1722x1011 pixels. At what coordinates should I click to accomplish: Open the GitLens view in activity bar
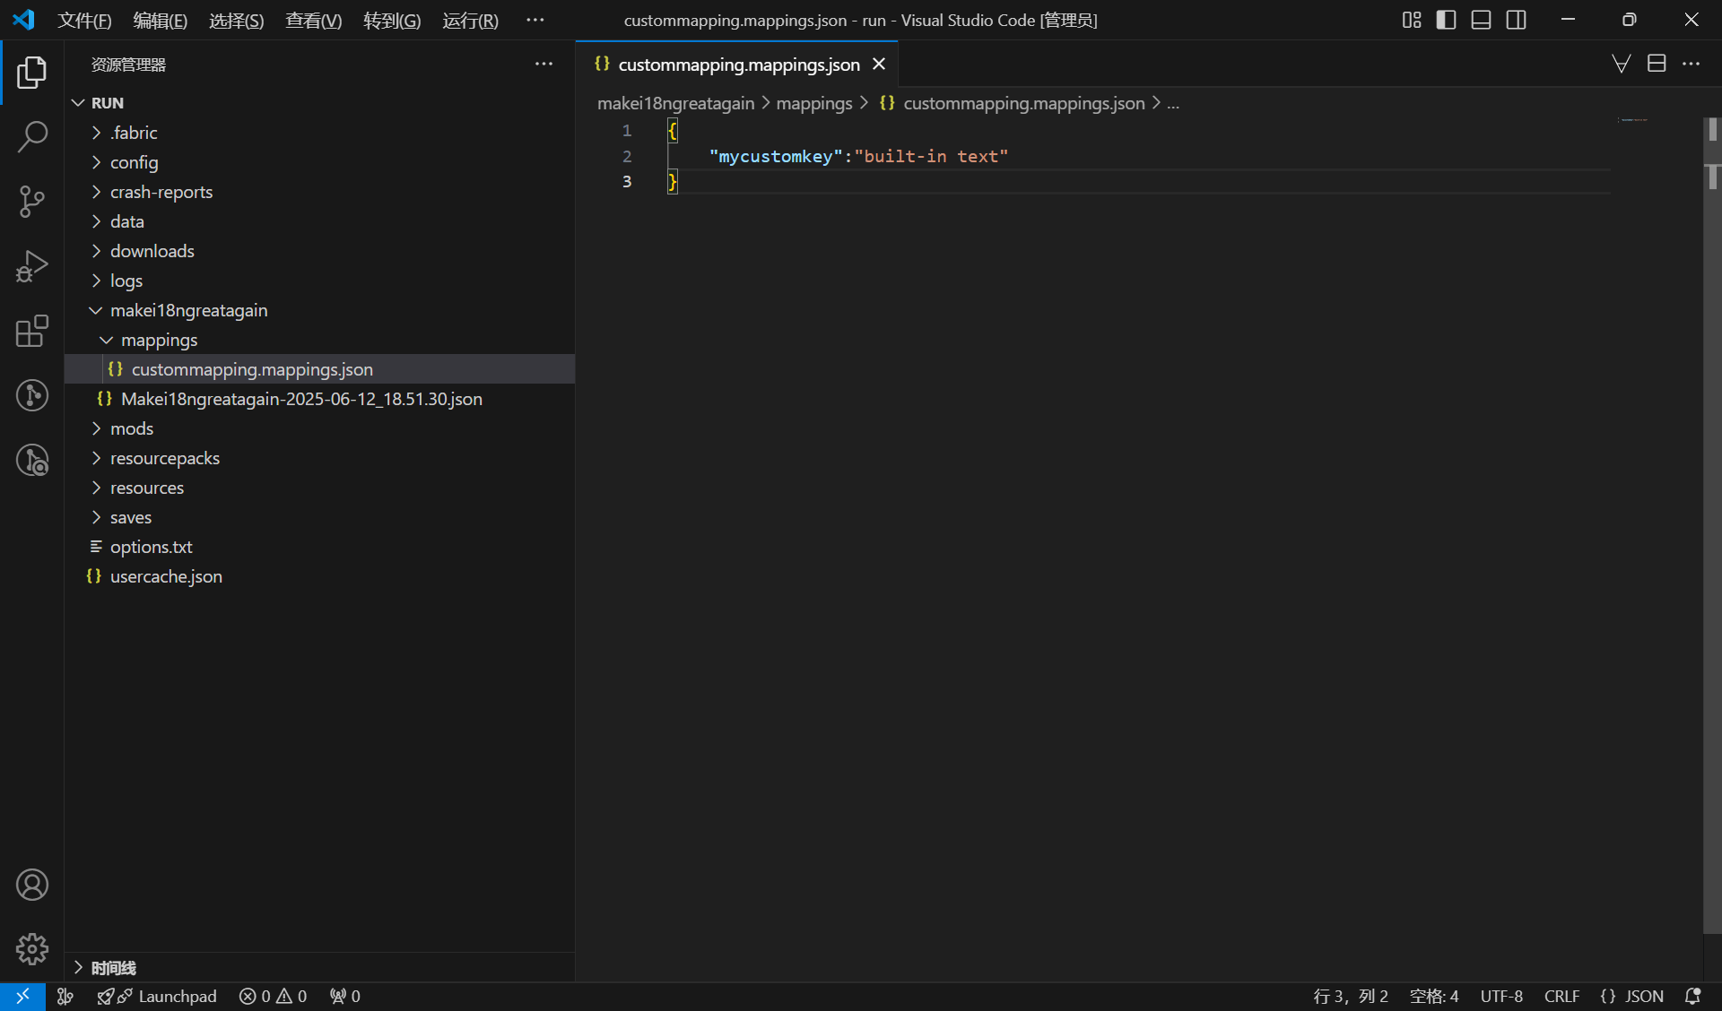tap(32, 395)
